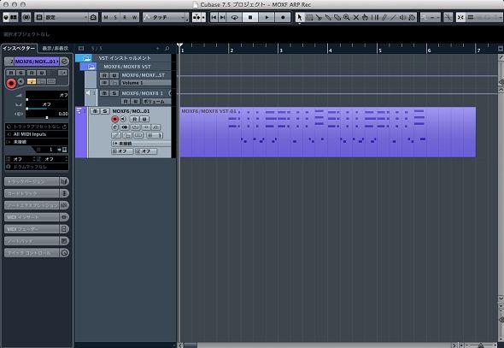Click inspector red Record Enable button
The height and width of the screenshot is (348, 504).
(11, 83)
